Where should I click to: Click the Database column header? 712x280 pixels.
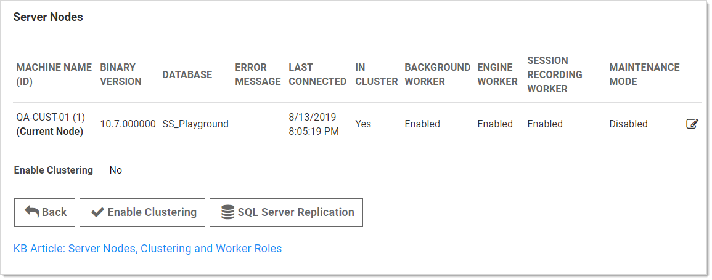(x=187, y=74)
